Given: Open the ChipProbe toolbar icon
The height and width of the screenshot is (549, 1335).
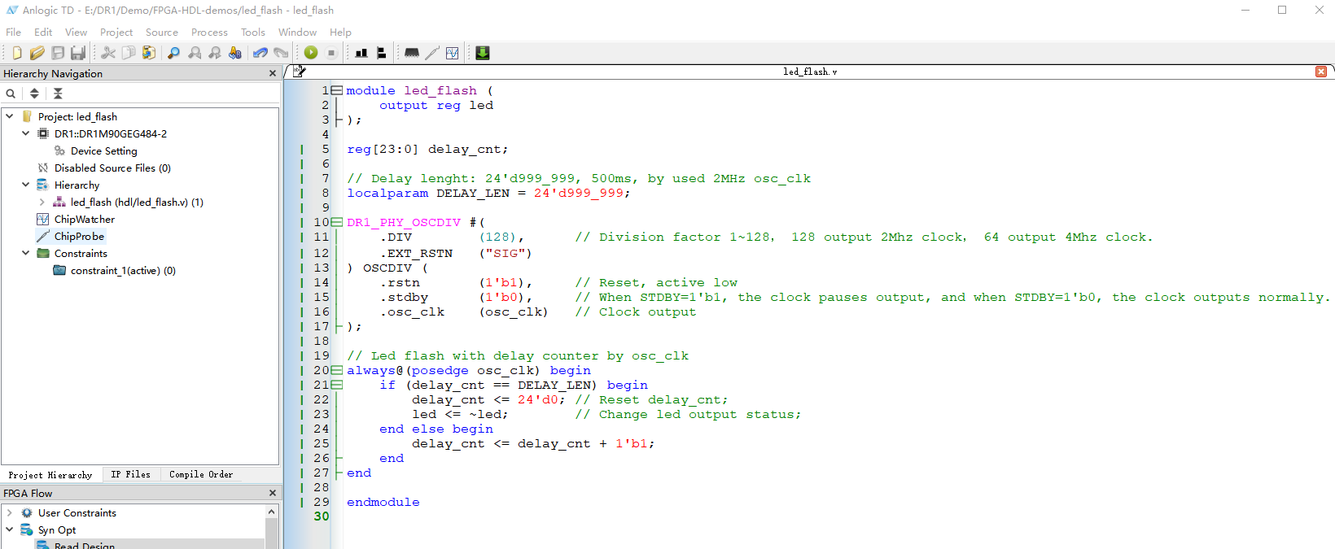Looking at the screenshot, I should point(432,53).
